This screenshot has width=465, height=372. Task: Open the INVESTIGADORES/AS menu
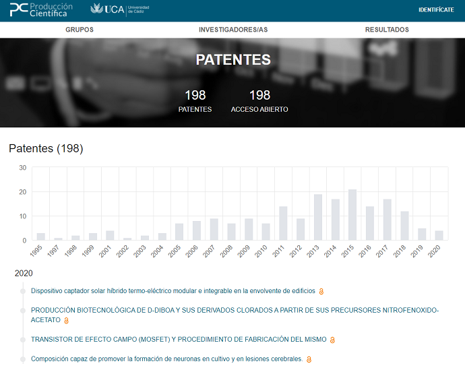click(233, 30)
